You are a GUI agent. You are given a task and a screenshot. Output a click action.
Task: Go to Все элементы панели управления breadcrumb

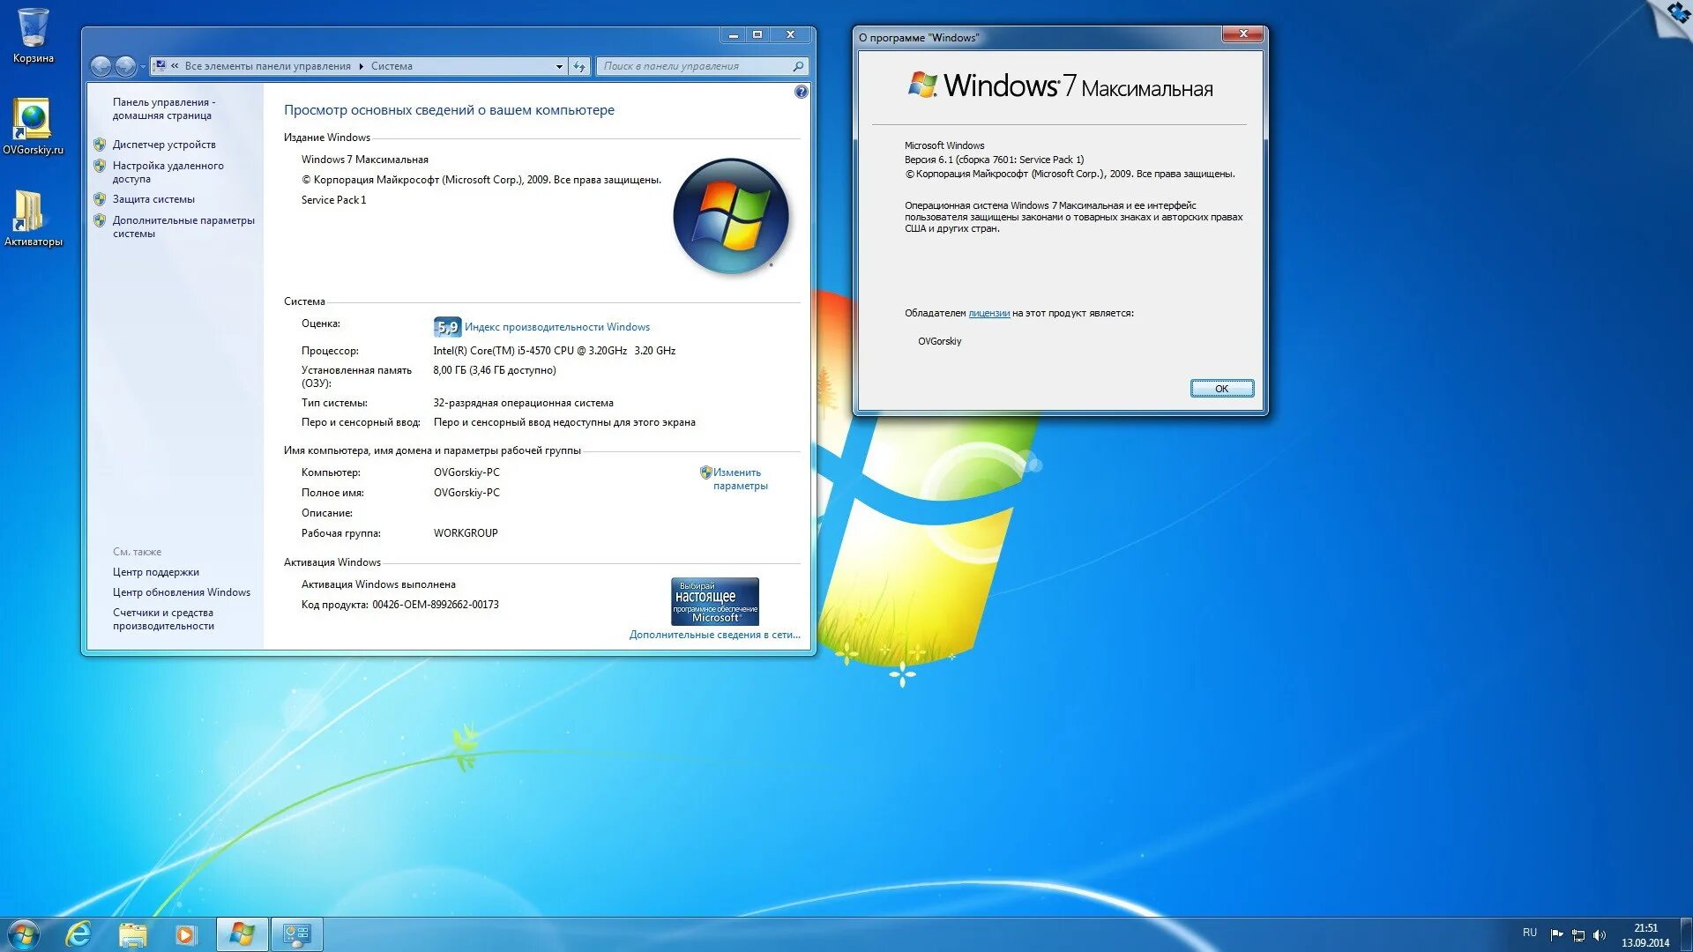tap(267, 65)
